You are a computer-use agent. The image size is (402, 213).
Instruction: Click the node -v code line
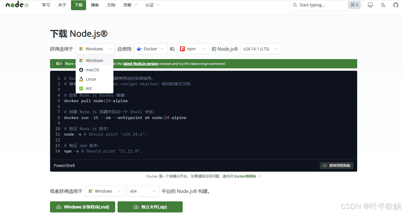106,134
